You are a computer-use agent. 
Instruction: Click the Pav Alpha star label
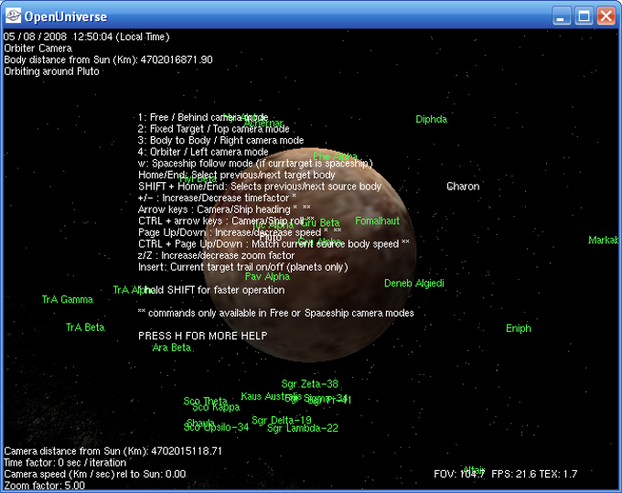tap(267, 276)
